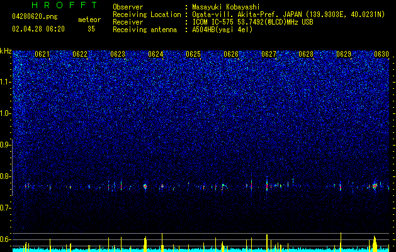
Task: Click the 0626 time marker
Action: (231, 54)
